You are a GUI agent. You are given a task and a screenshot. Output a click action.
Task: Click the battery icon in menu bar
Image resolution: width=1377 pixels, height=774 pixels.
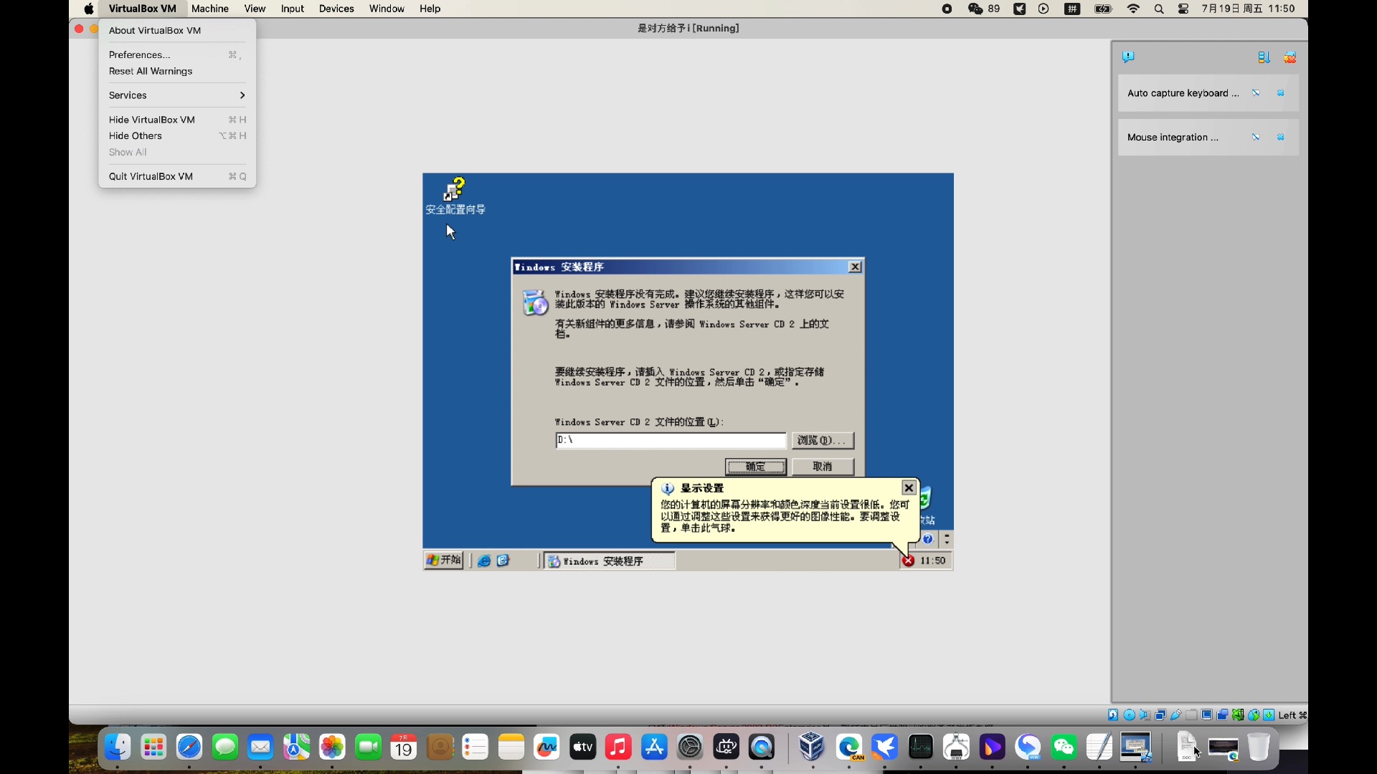pos(1103,9)
